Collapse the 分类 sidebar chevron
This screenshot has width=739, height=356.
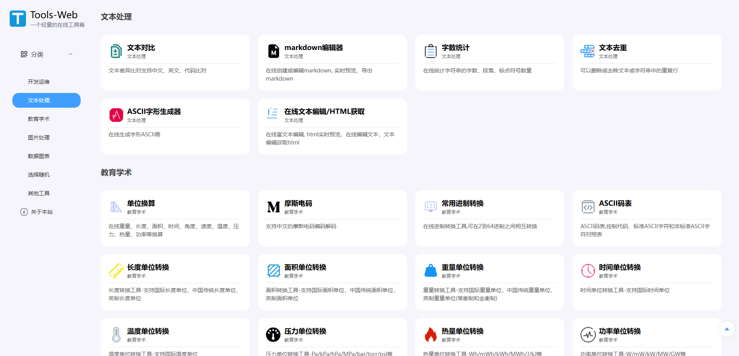(x=71, y=54)
